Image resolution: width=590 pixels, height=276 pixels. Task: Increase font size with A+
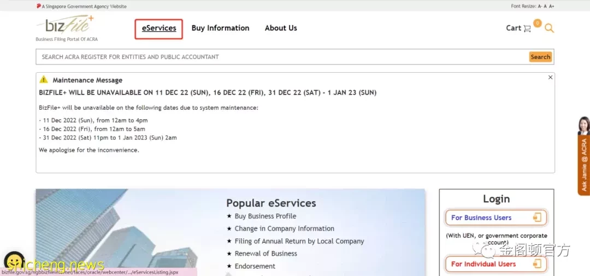point(552,7)
